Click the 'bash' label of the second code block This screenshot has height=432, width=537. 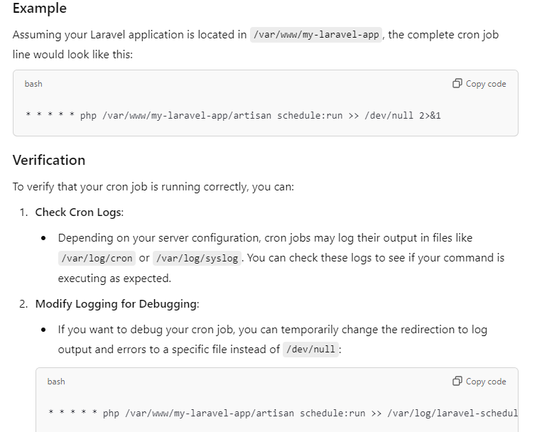(x=56, y=382)
